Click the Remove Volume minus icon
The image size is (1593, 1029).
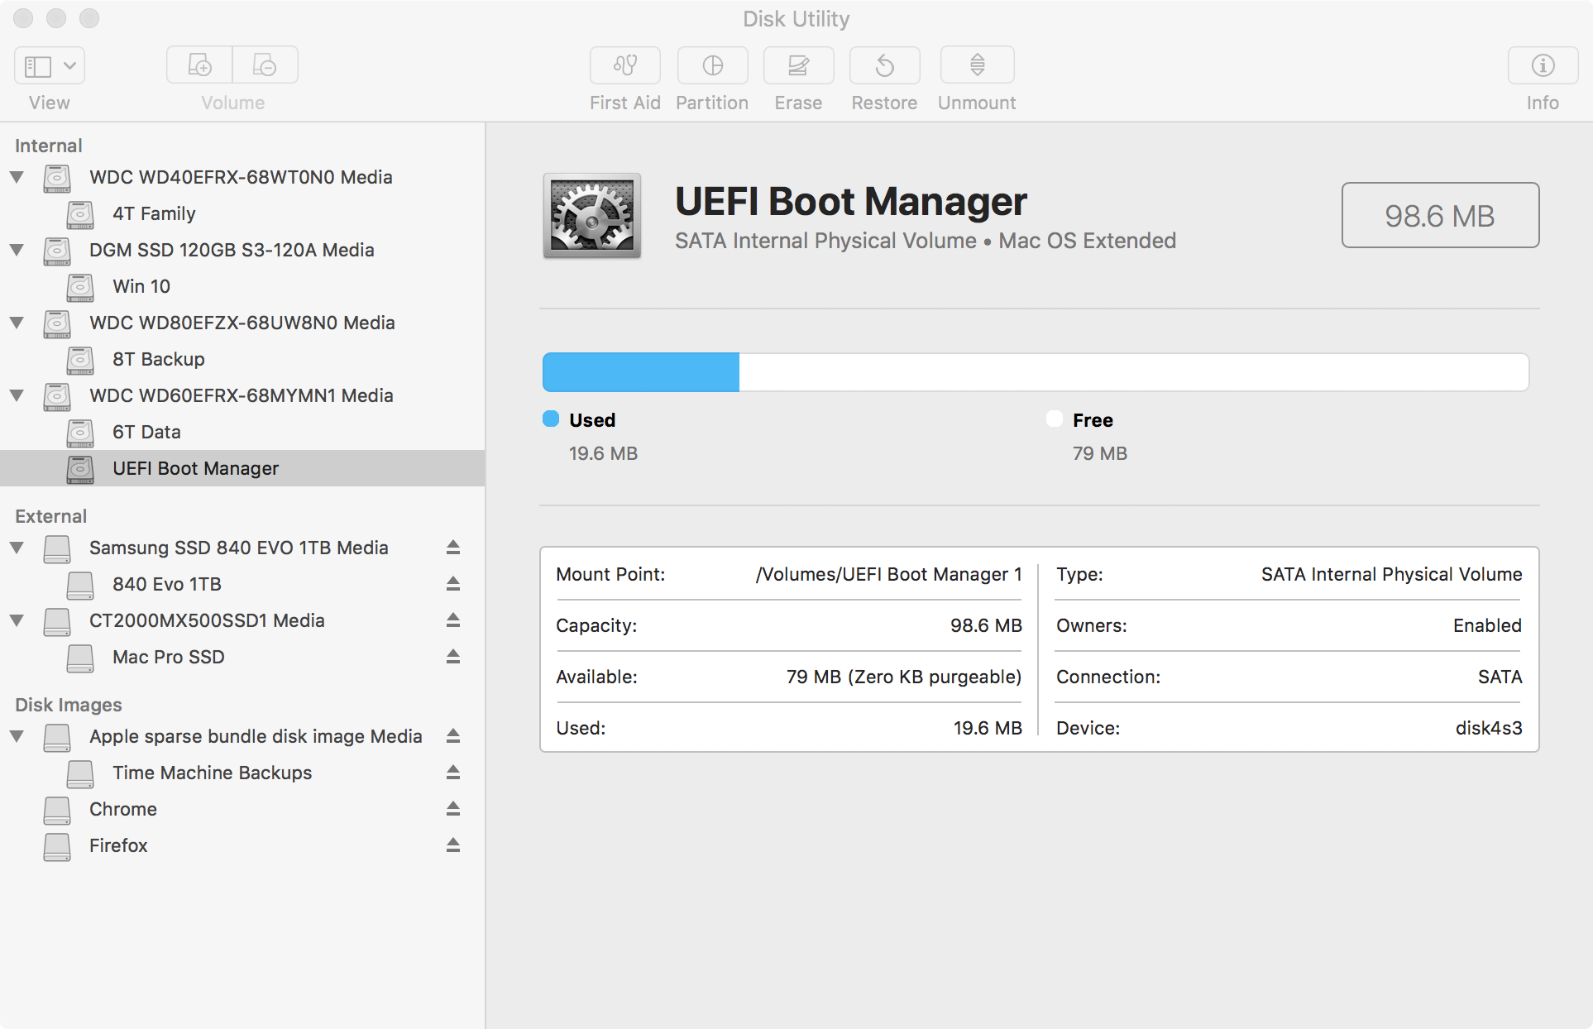click(265, 65)
